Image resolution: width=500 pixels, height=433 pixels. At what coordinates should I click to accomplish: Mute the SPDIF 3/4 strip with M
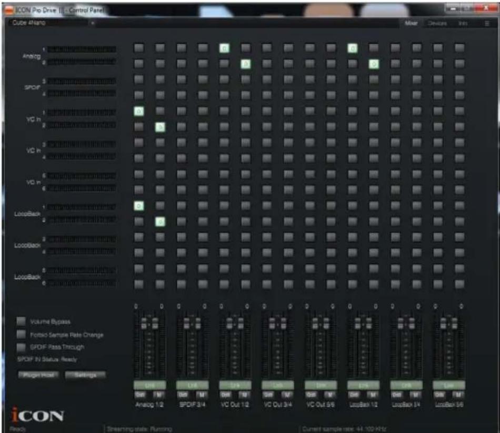[x=202, y=395]
